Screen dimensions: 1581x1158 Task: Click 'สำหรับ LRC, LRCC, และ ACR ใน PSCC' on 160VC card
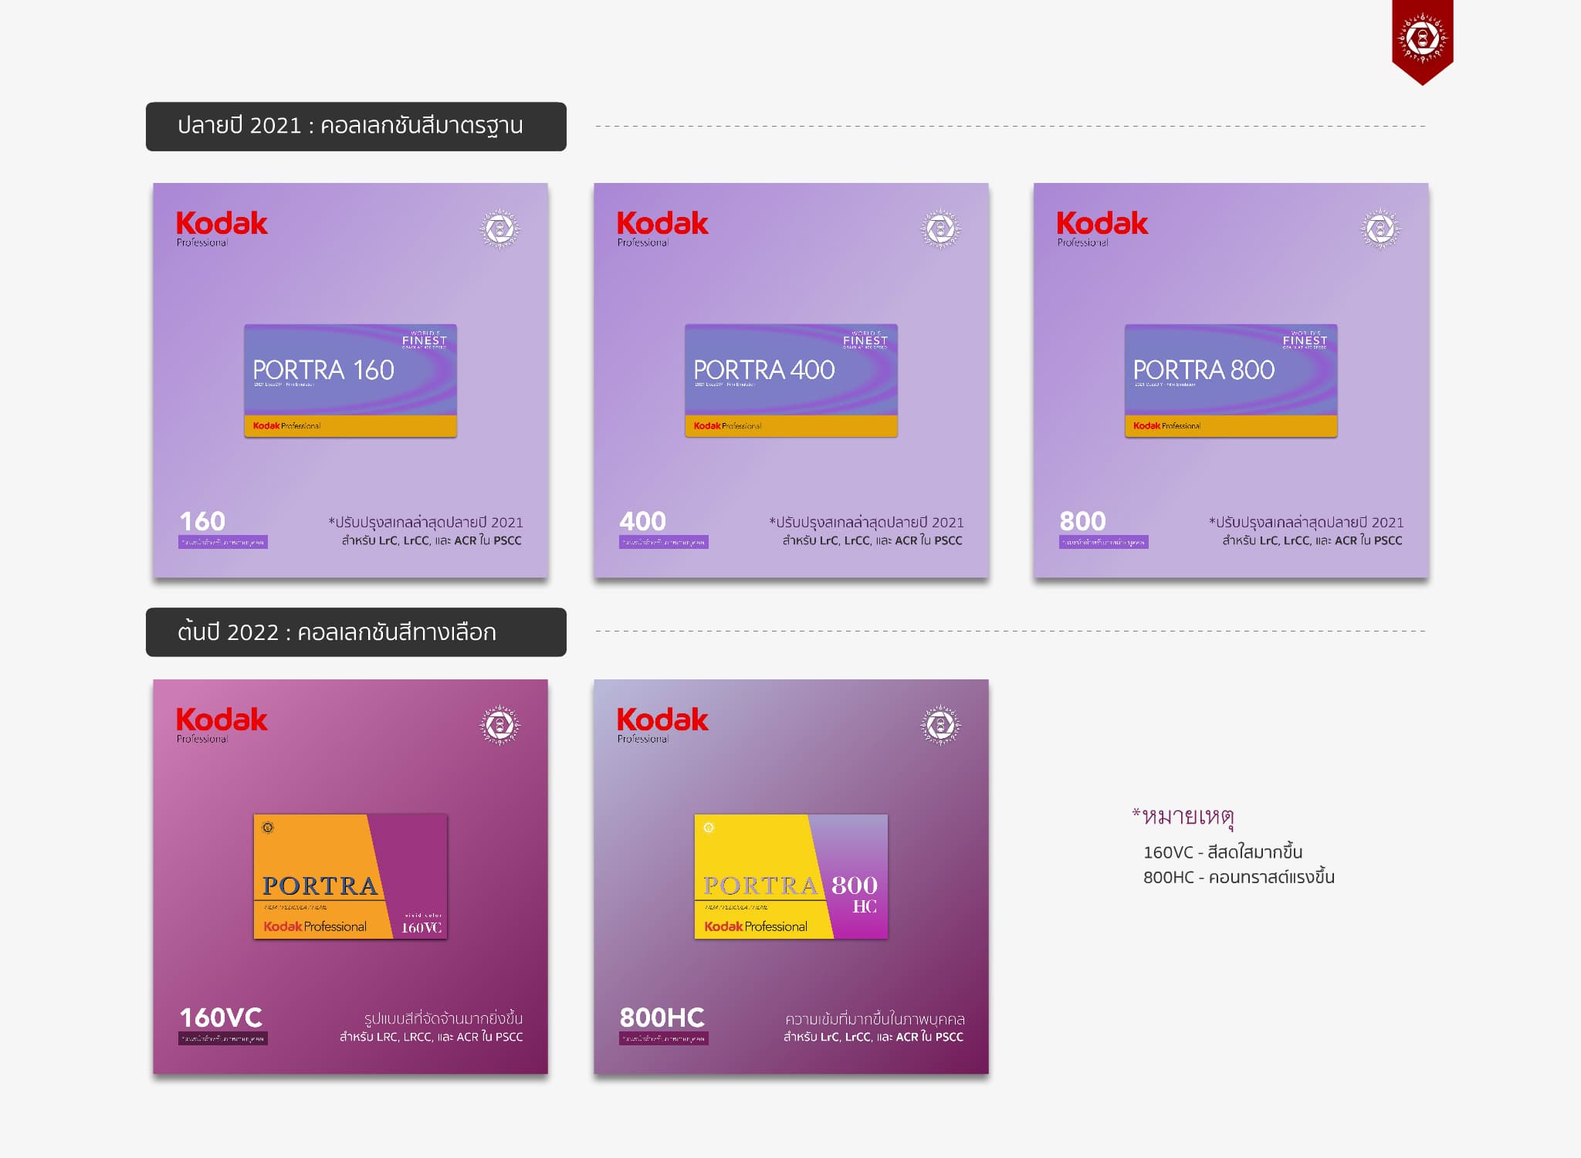tap(432, 1037)
